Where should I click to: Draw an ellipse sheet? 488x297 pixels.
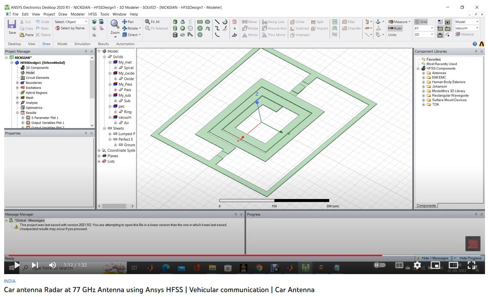(207, 22)
